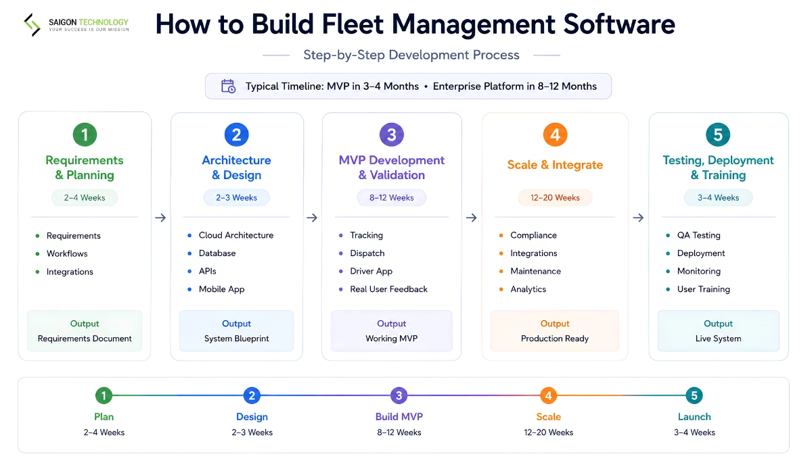Click the main title How to Build Fleet Management Software
Screen dimensions: 812x456
pos(415,24)
